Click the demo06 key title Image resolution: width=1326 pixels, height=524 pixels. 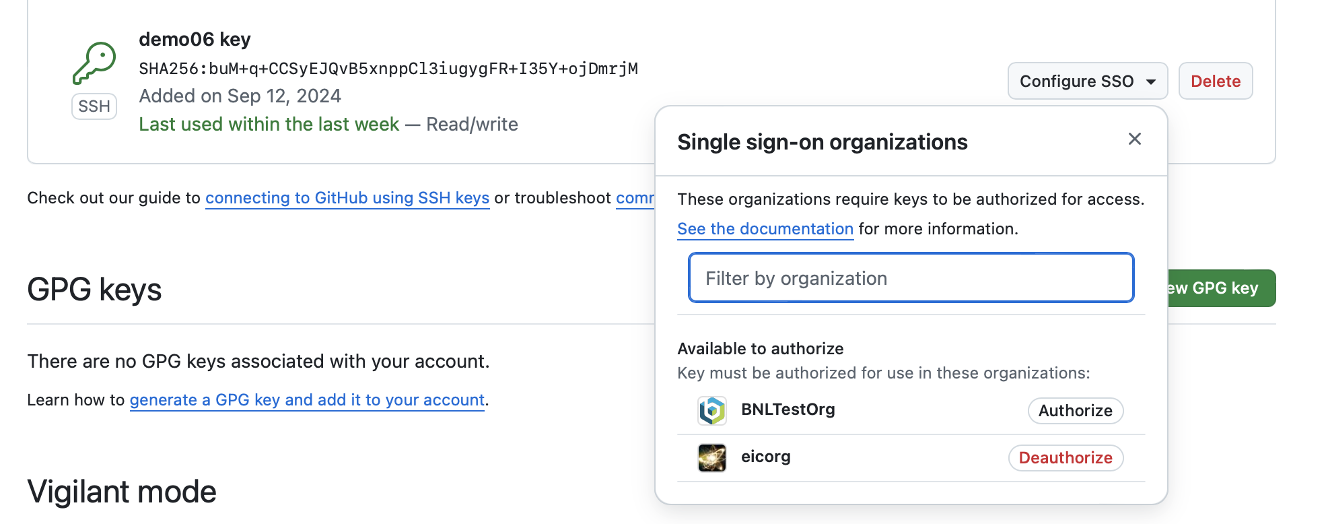click(195, 39)
